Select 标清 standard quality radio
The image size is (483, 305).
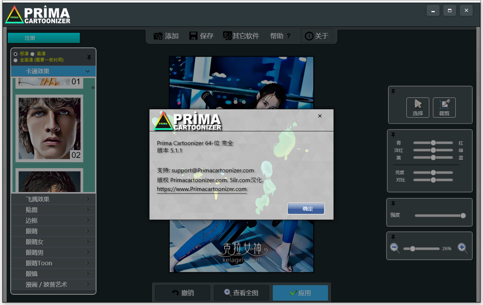[x=15, y=54]
